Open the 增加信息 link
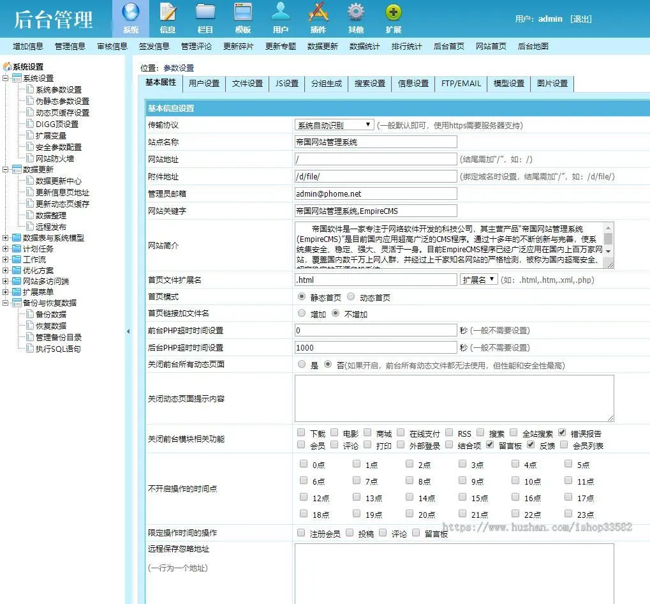This screenshot has width=650, height=604. click(x=28, y=46)
